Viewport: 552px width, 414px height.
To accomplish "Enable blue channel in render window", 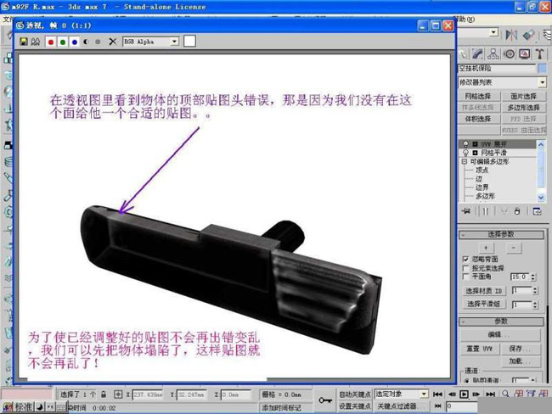I will [x=74, y=42].
